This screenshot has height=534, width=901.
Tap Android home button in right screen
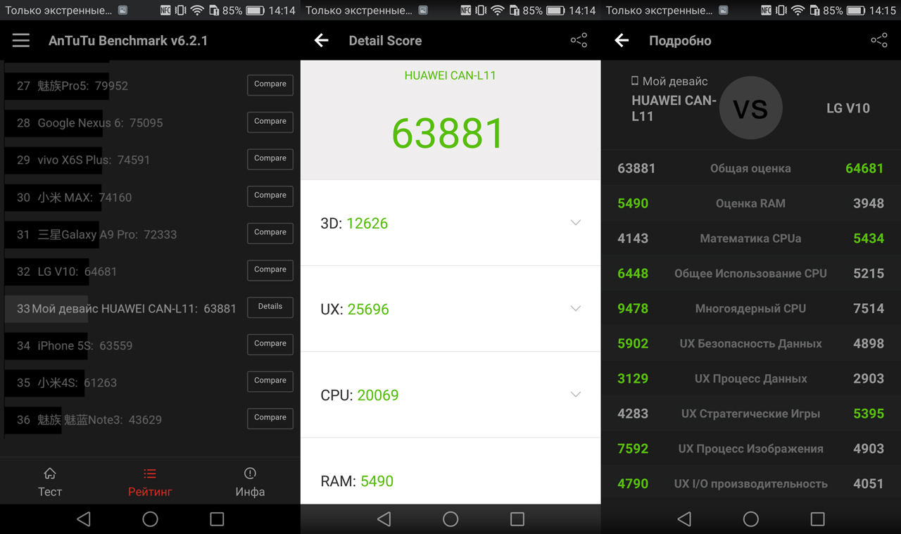click(751, 519)
